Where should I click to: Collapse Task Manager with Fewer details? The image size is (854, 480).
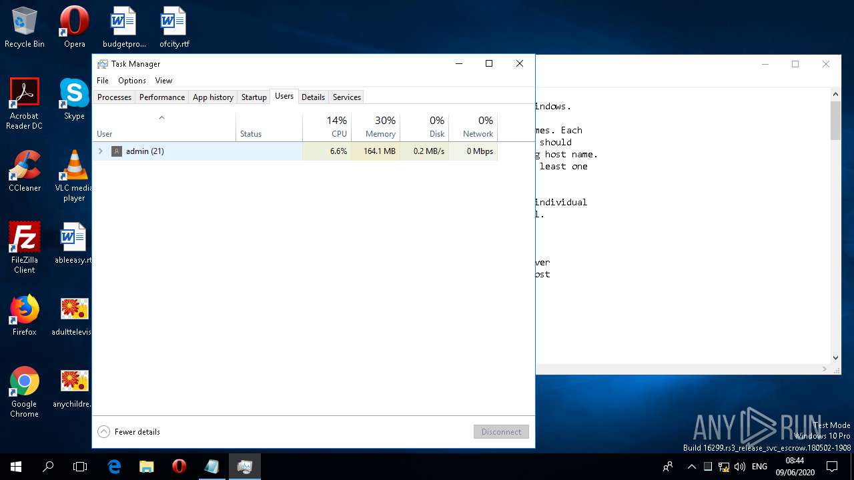[129, 432]
